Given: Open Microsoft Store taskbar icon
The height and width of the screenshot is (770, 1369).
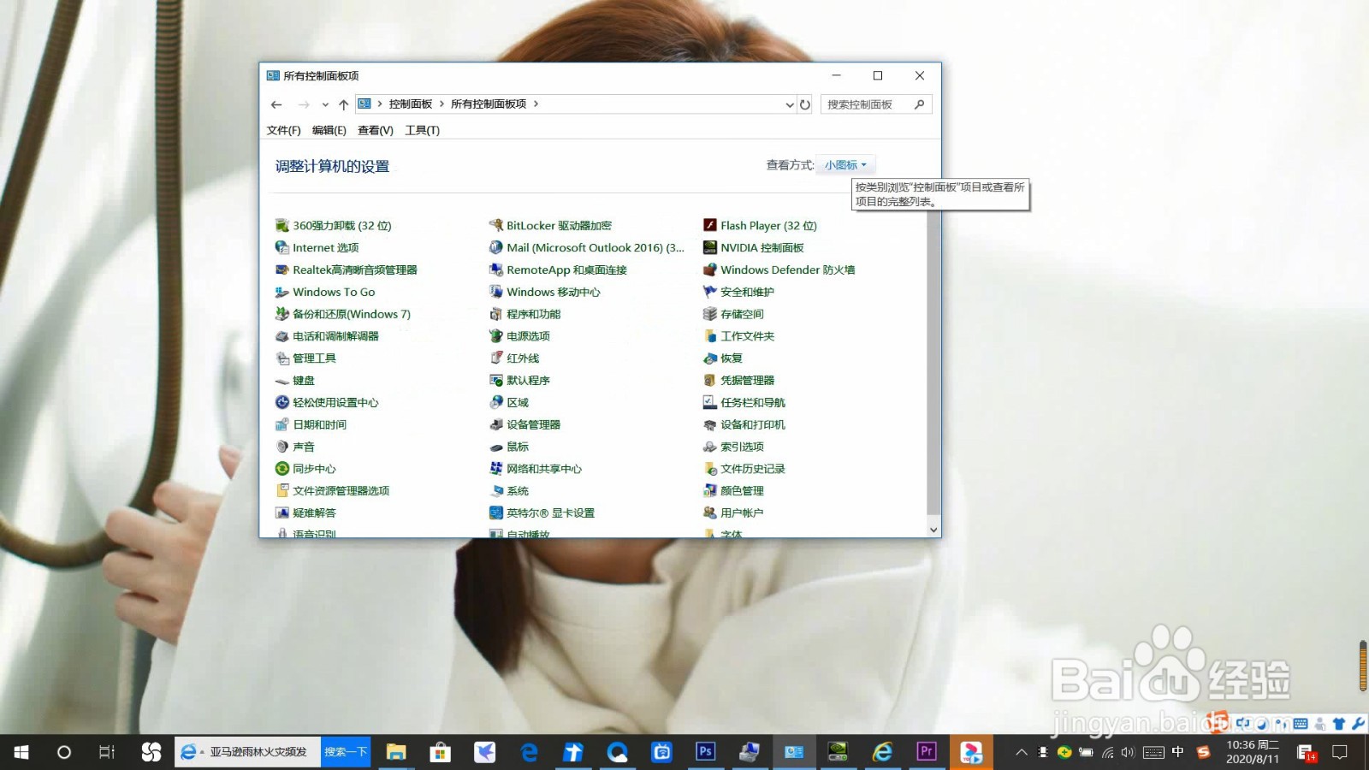Looking at the screenshot, I should (x=441, y=752).
